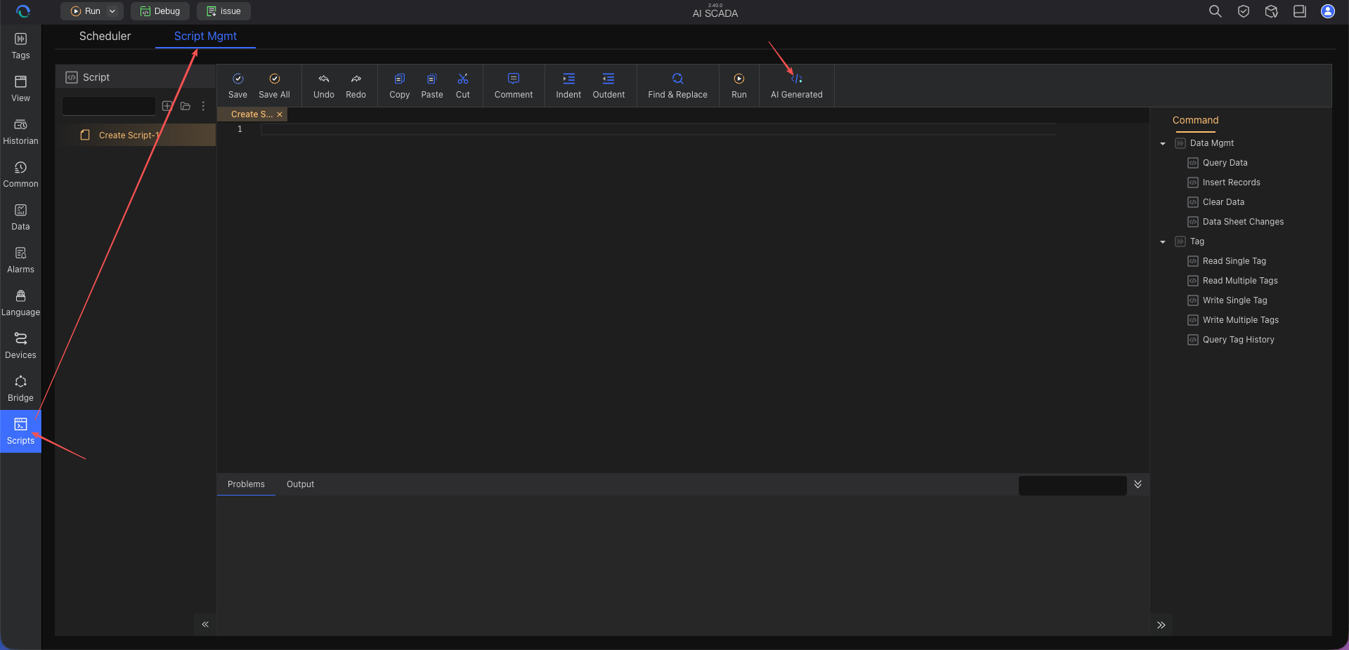The image size is (1349, 650).
Task: Click the Debug button in top bar
Action: (x=160, y=11)
